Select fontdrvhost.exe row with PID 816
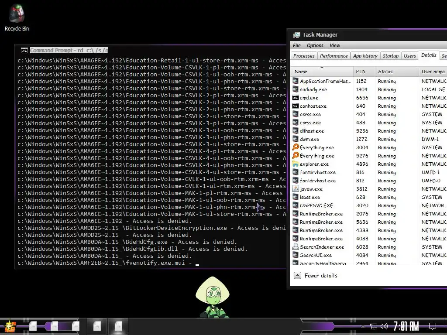 369,172
